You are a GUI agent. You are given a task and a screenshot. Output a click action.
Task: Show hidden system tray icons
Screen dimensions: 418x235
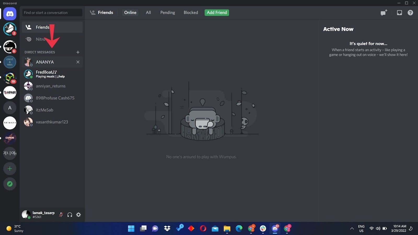tap(352, 228)
